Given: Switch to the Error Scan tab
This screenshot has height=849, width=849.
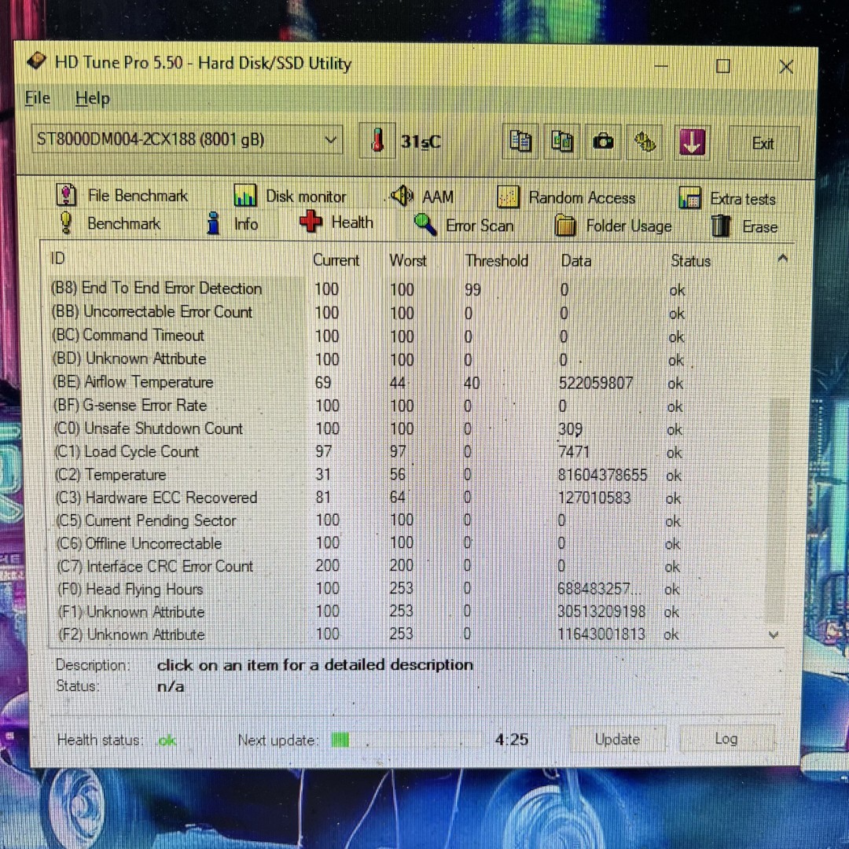Looking at the screenshot, I should (464, 226).
